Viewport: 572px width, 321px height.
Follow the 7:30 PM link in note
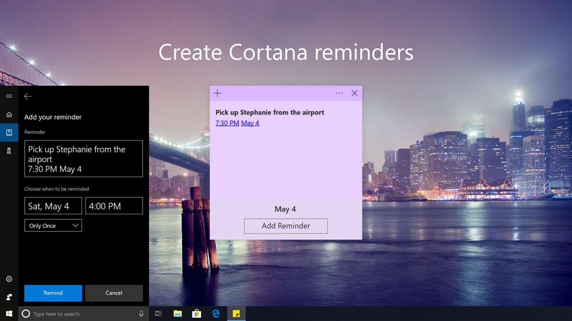227,123
